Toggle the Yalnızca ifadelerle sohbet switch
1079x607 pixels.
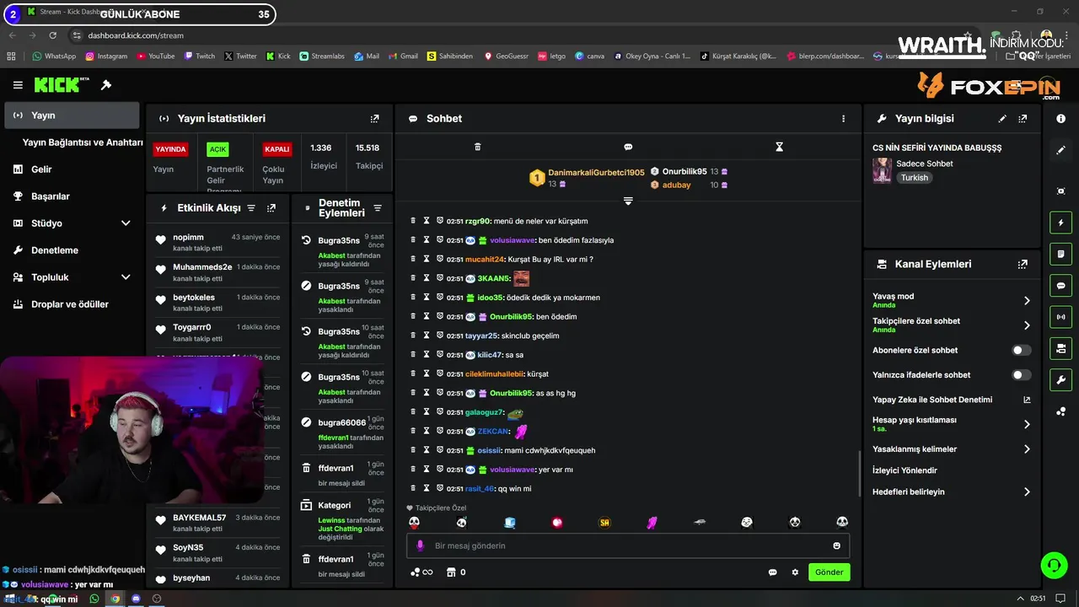tap(1021, 375)
